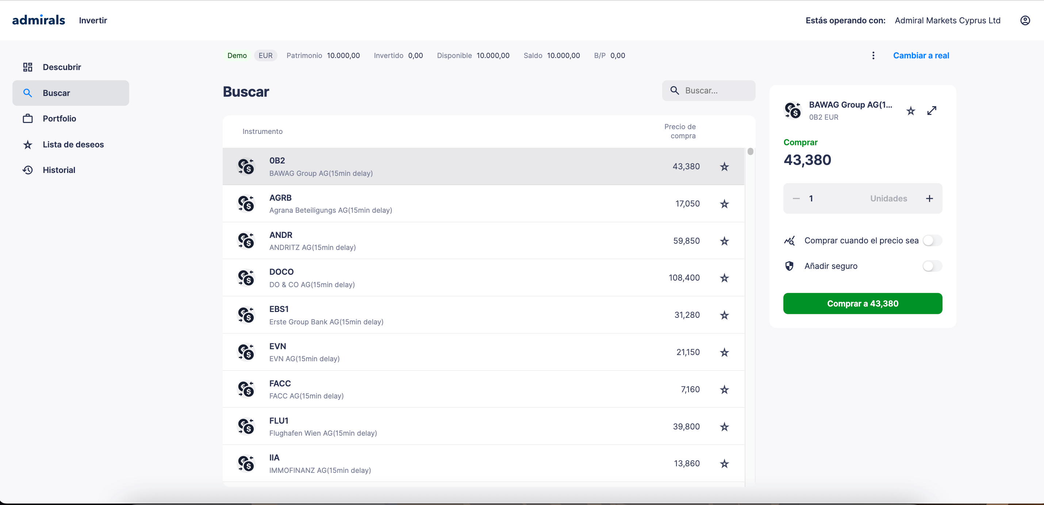Select the EBS1 Erste Group Bank row

pyautogui.click(x=483, y=315)
